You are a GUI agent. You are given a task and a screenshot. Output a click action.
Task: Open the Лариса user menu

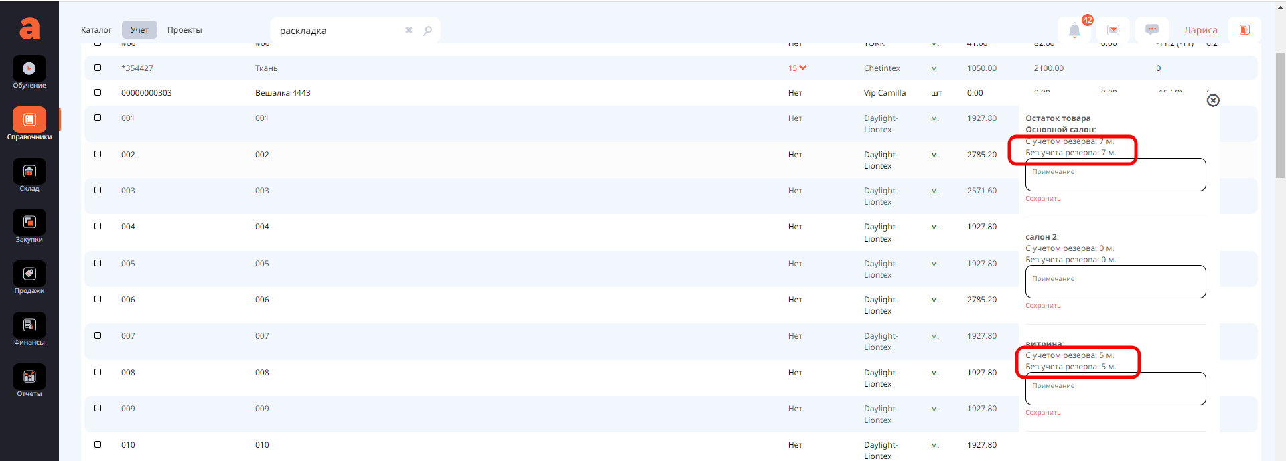1200,30
